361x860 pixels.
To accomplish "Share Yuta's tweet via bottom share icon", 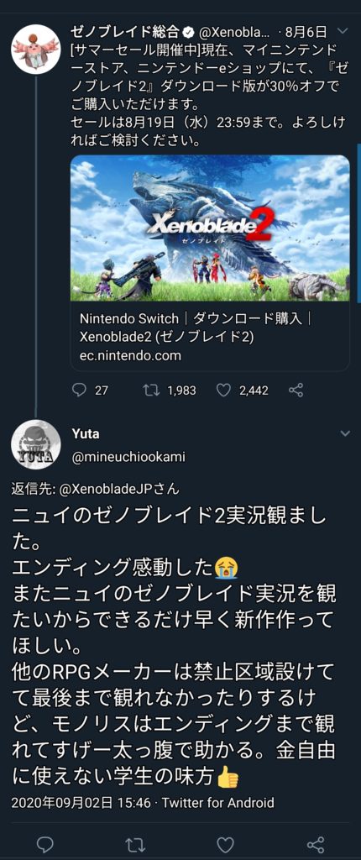I will [316, 844].
